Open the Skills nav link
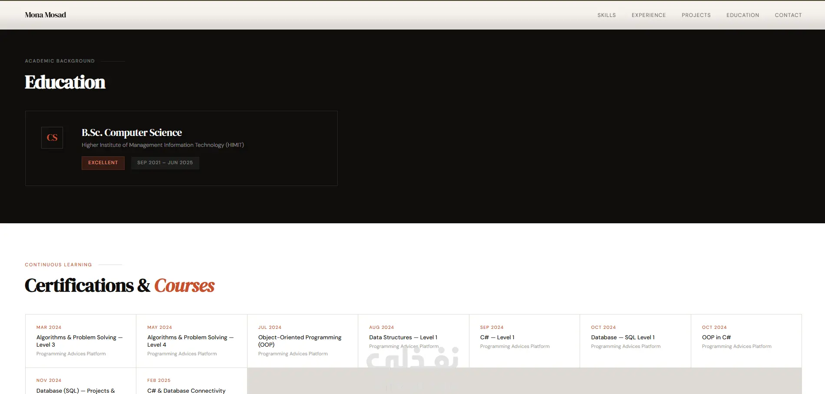 [x=607, y=15]
